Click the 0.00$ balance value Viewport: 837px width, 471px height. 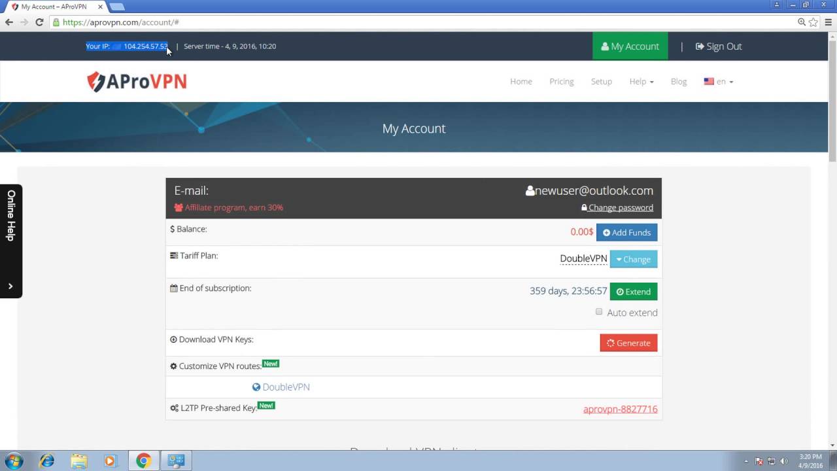(x=582, y=232)
